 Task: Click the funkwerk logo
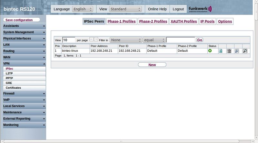tap(200, 9)
